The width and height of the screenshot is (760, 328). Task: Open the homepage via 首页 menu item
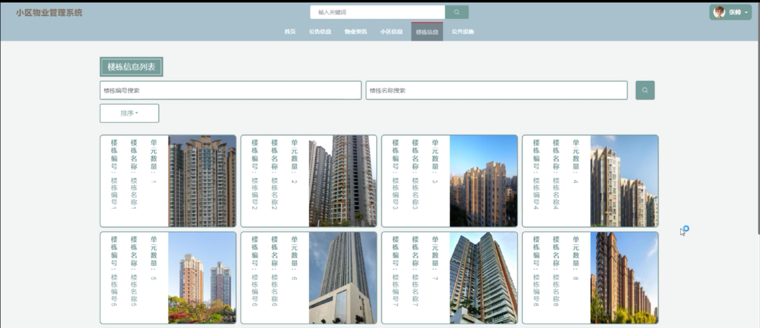[290, 31]
